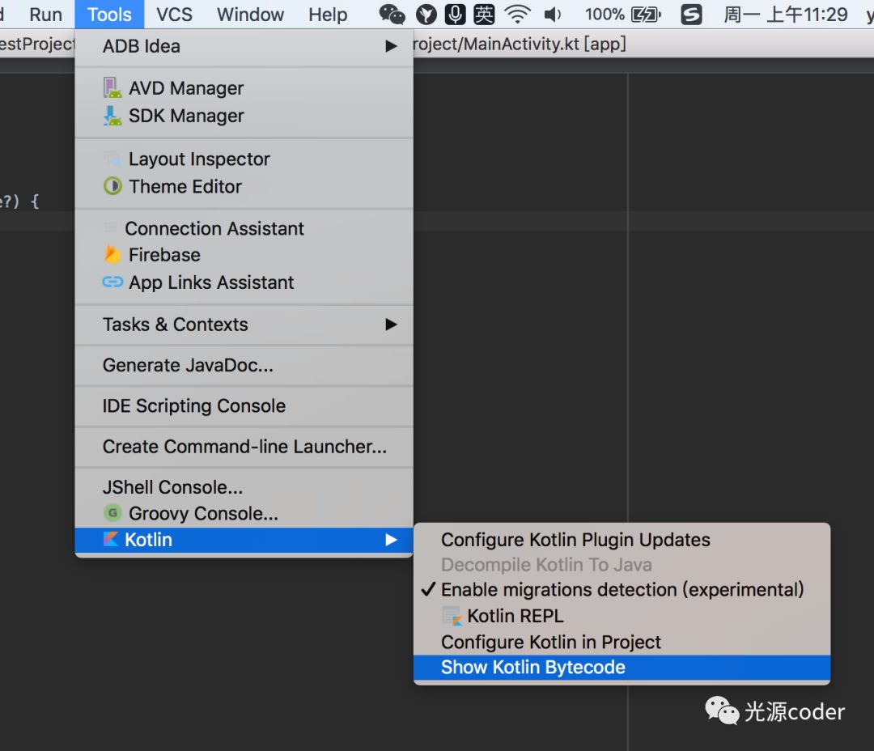Switch input method via 英 icon
The height and width of the screenshot is (751, 874).
[x=484, y=15]
